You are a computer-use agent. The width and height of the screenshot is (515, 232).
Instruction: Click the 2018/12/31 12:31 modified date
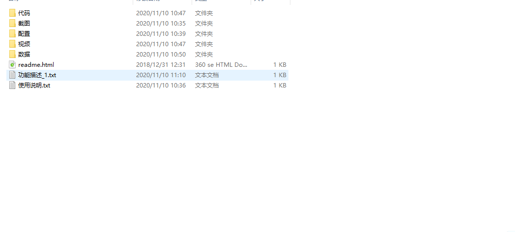[161, 65]
